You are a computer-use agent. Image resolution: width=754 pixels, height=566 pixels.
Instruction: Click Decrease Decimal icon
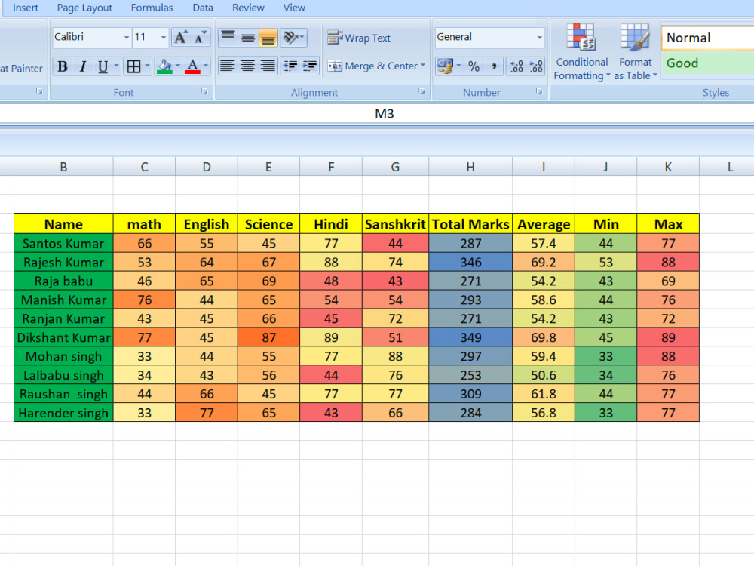[x=535, y=66]
